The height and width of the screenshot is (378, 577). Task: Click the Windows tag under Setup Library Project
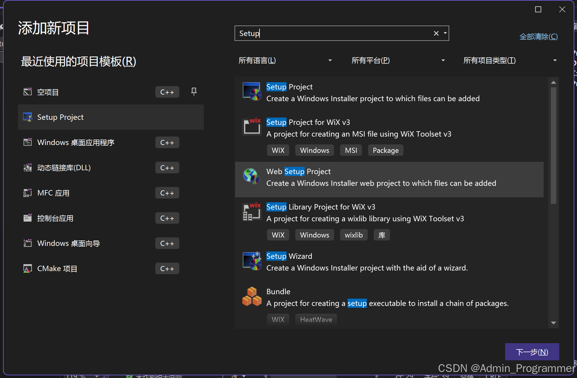(315, 235)
